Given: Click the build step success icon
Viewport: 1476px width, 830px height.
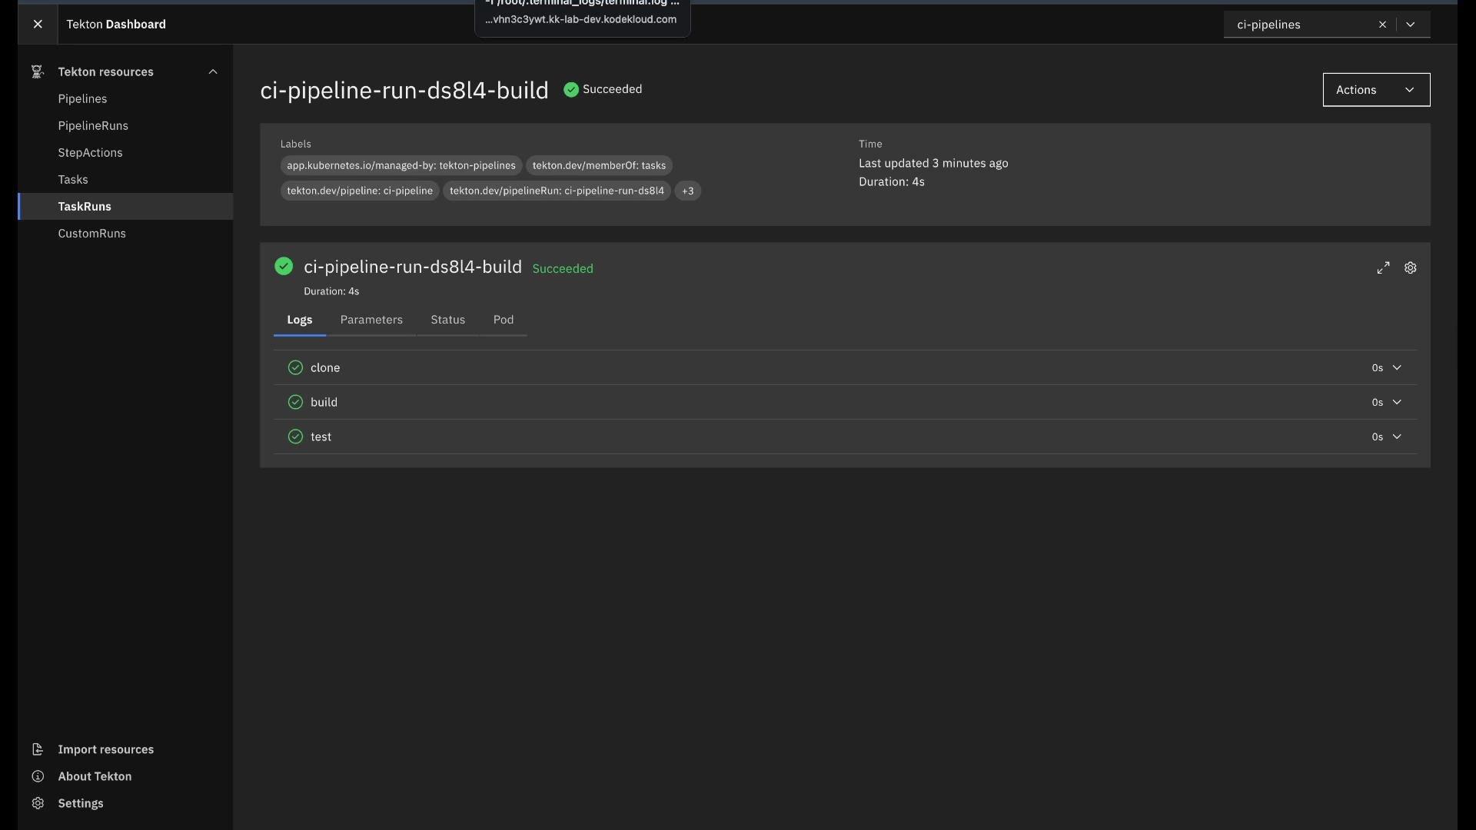Looking at the screenshot, I should (295, 402).
